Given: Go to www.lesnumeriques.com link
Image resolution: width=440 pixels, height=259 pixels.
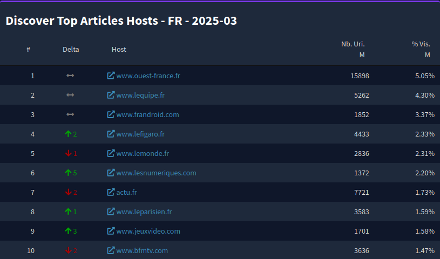Looking at the screenshot, I should pyautogui.click(x=157, y=173).
